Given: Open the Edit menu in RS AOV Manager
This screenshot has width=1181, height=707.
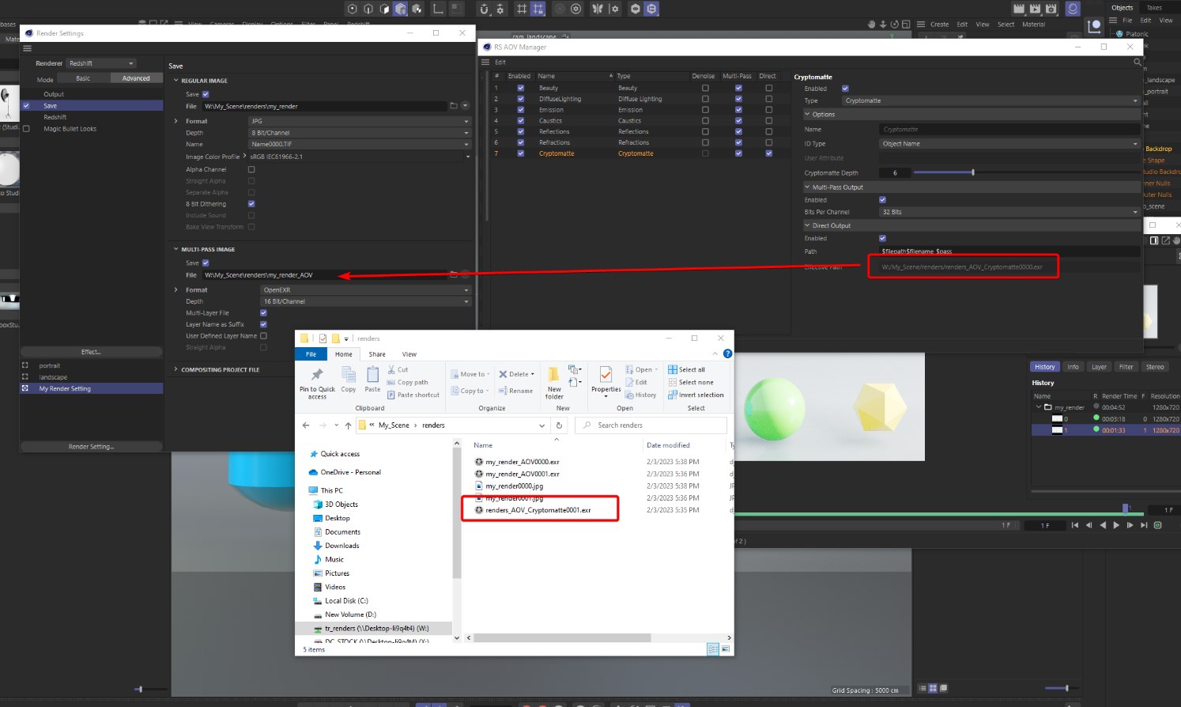Looking at the screenshot, I should coord(501,62).
